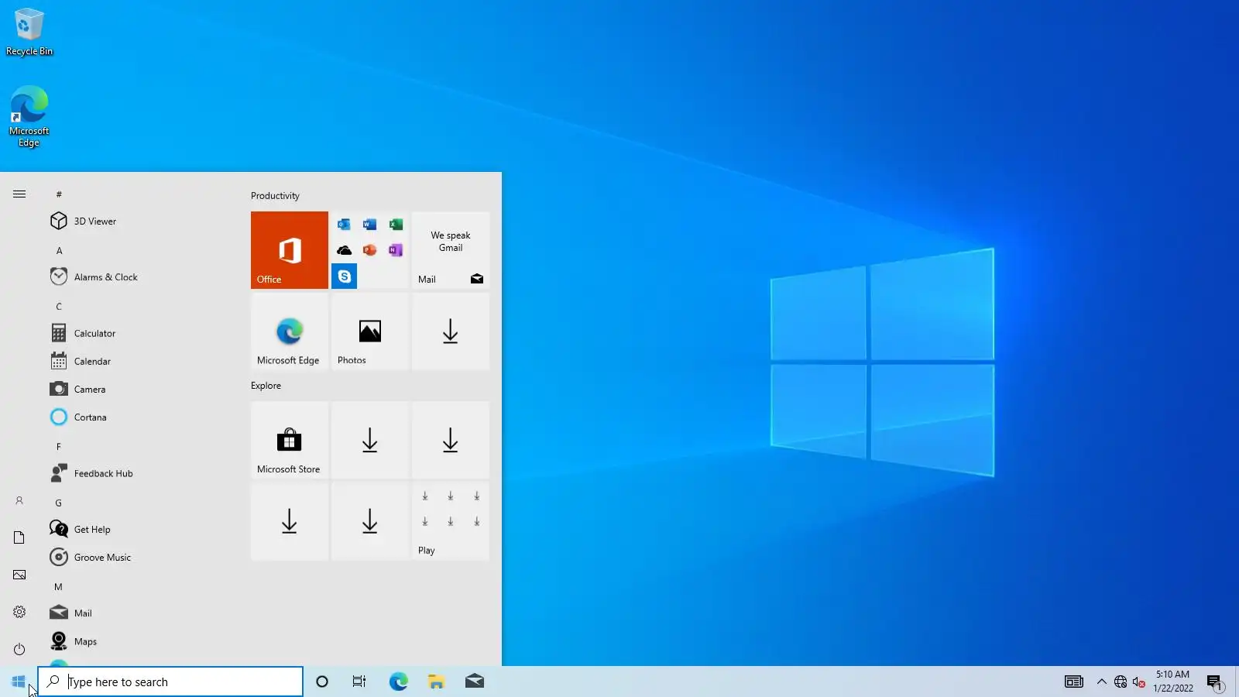Click the "F" letter header in app list

pyautogui.click(x=59, y=447)
